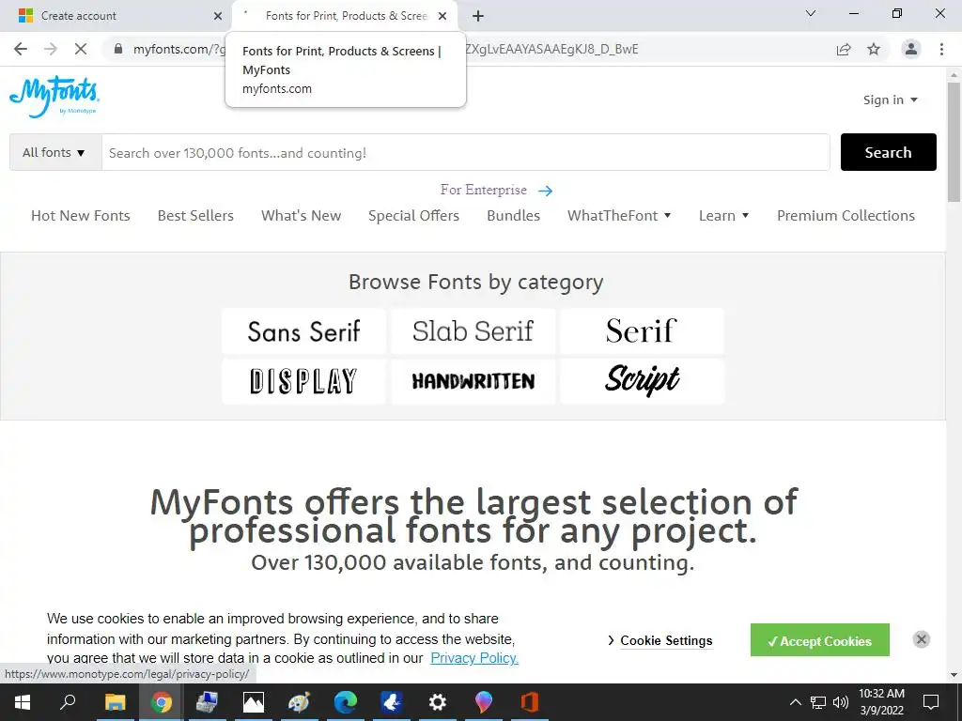Open Best Sellers
The height and width of the screenshot is (721, 962).
[195, 216]
